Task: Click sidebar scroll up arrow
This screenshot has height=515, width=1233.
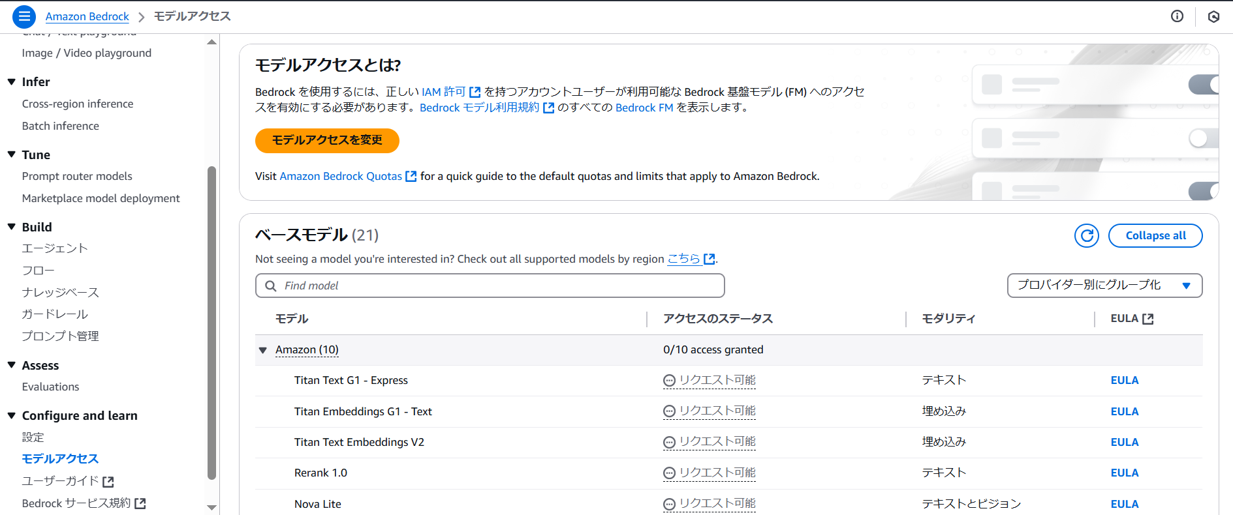Action: pos(211,42)
